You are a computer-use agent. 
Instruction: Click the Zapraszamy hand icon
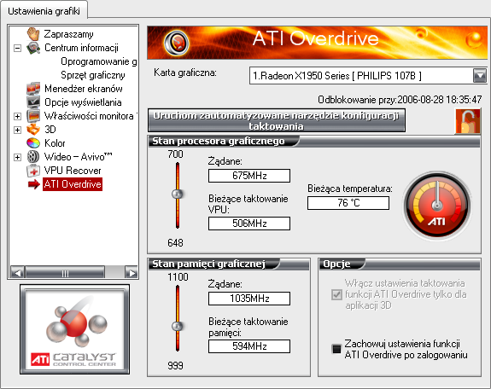click(33, 34)
